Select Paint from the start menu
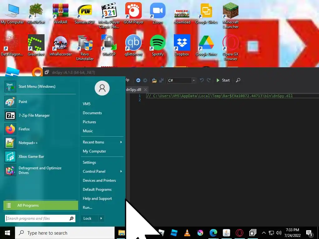 (x=40, y=102)
